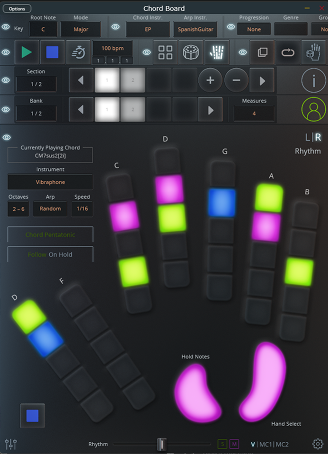
Task: Open the Octaves 2 - 6 dropdown
Action: pos(18,209)
